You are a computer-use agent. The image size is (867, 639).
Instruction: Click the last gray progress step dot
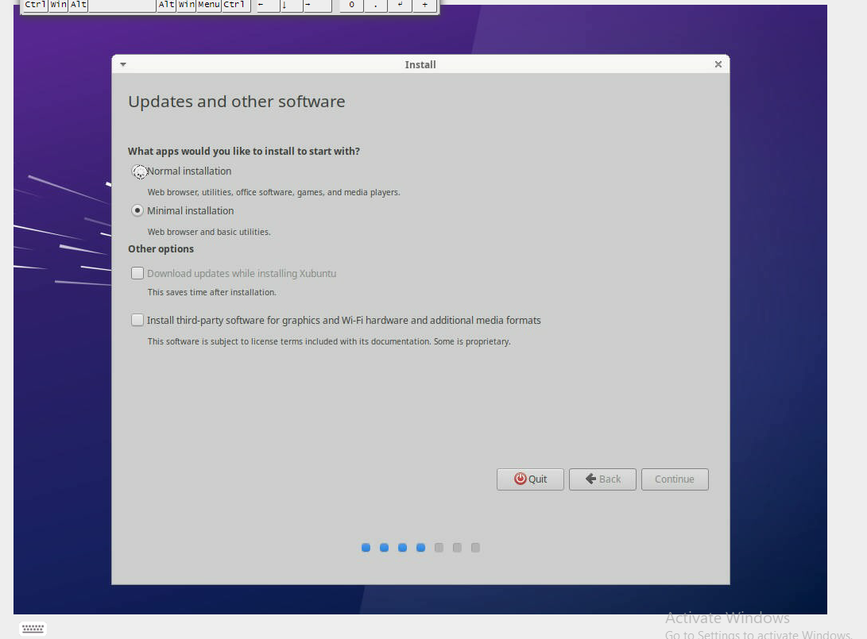[x=475, y=548]
